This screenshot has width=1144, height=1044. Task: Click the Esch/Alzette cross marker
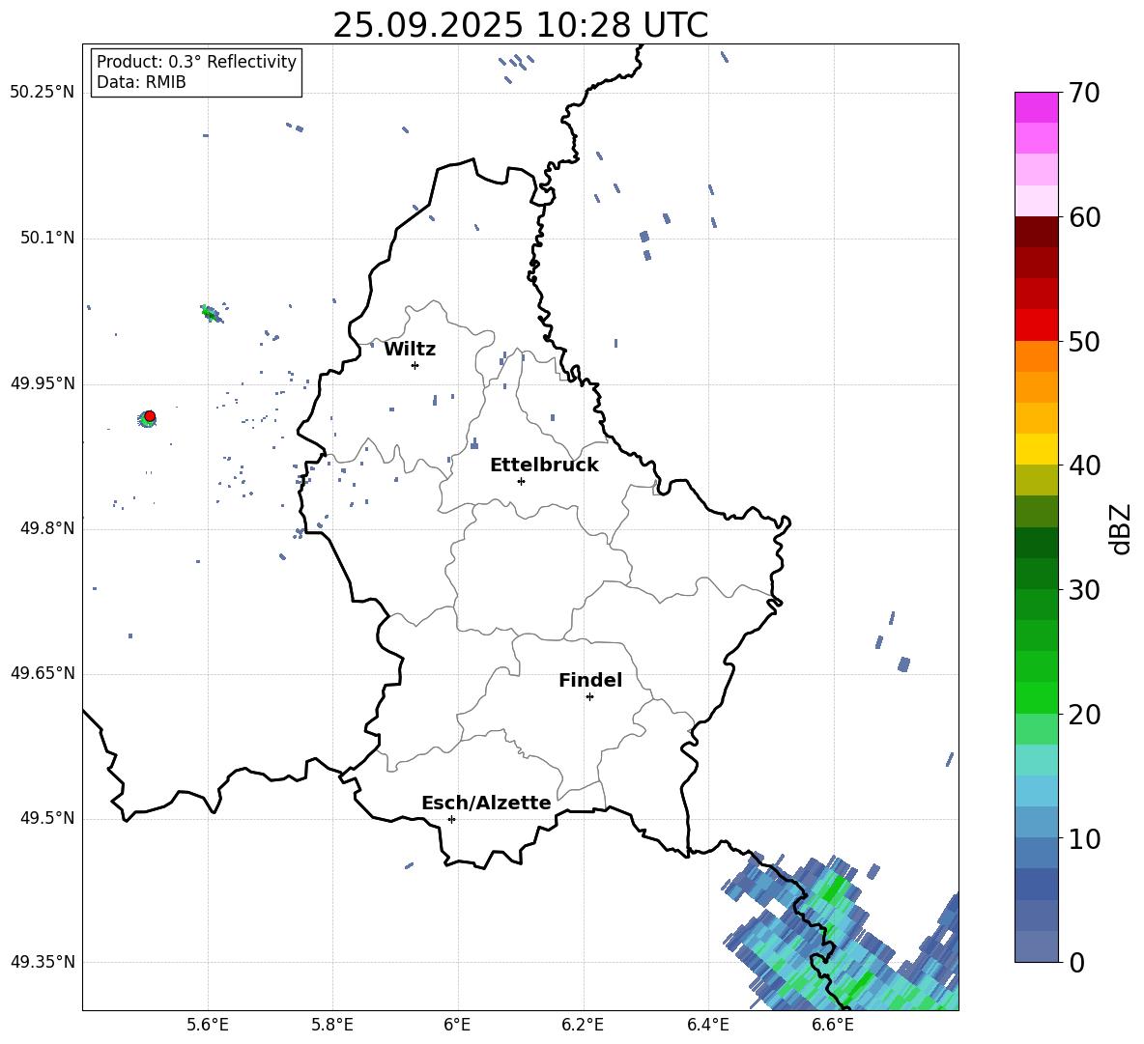coord(451,819)
